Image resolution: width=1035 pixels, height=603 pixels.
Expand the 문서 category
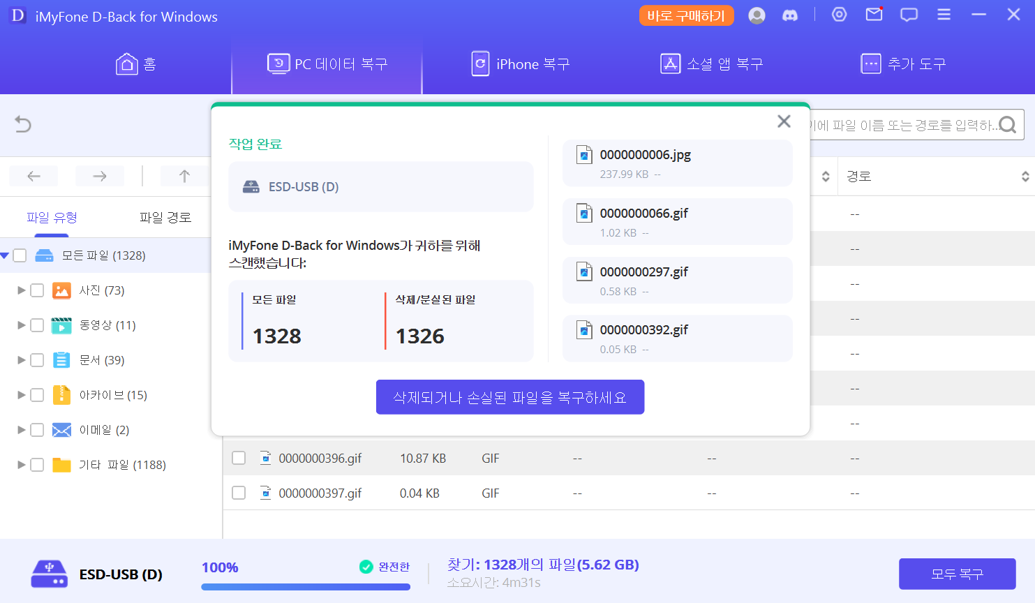click(22, 360)
